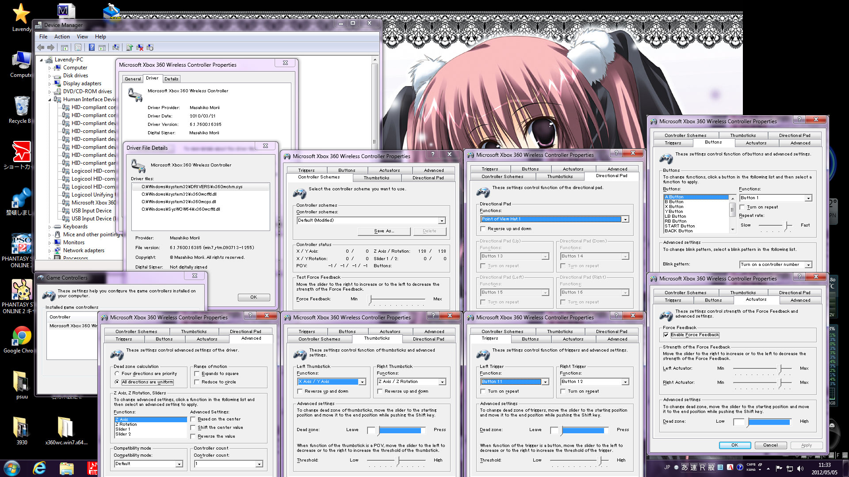Screen dimensions: 849x477
Task: Open the Button 12 Right Trigger dropdown
Action: tap(594, 382)
